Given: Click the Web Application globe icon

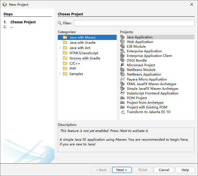Looking at the screenshot, I should point(122,42).
